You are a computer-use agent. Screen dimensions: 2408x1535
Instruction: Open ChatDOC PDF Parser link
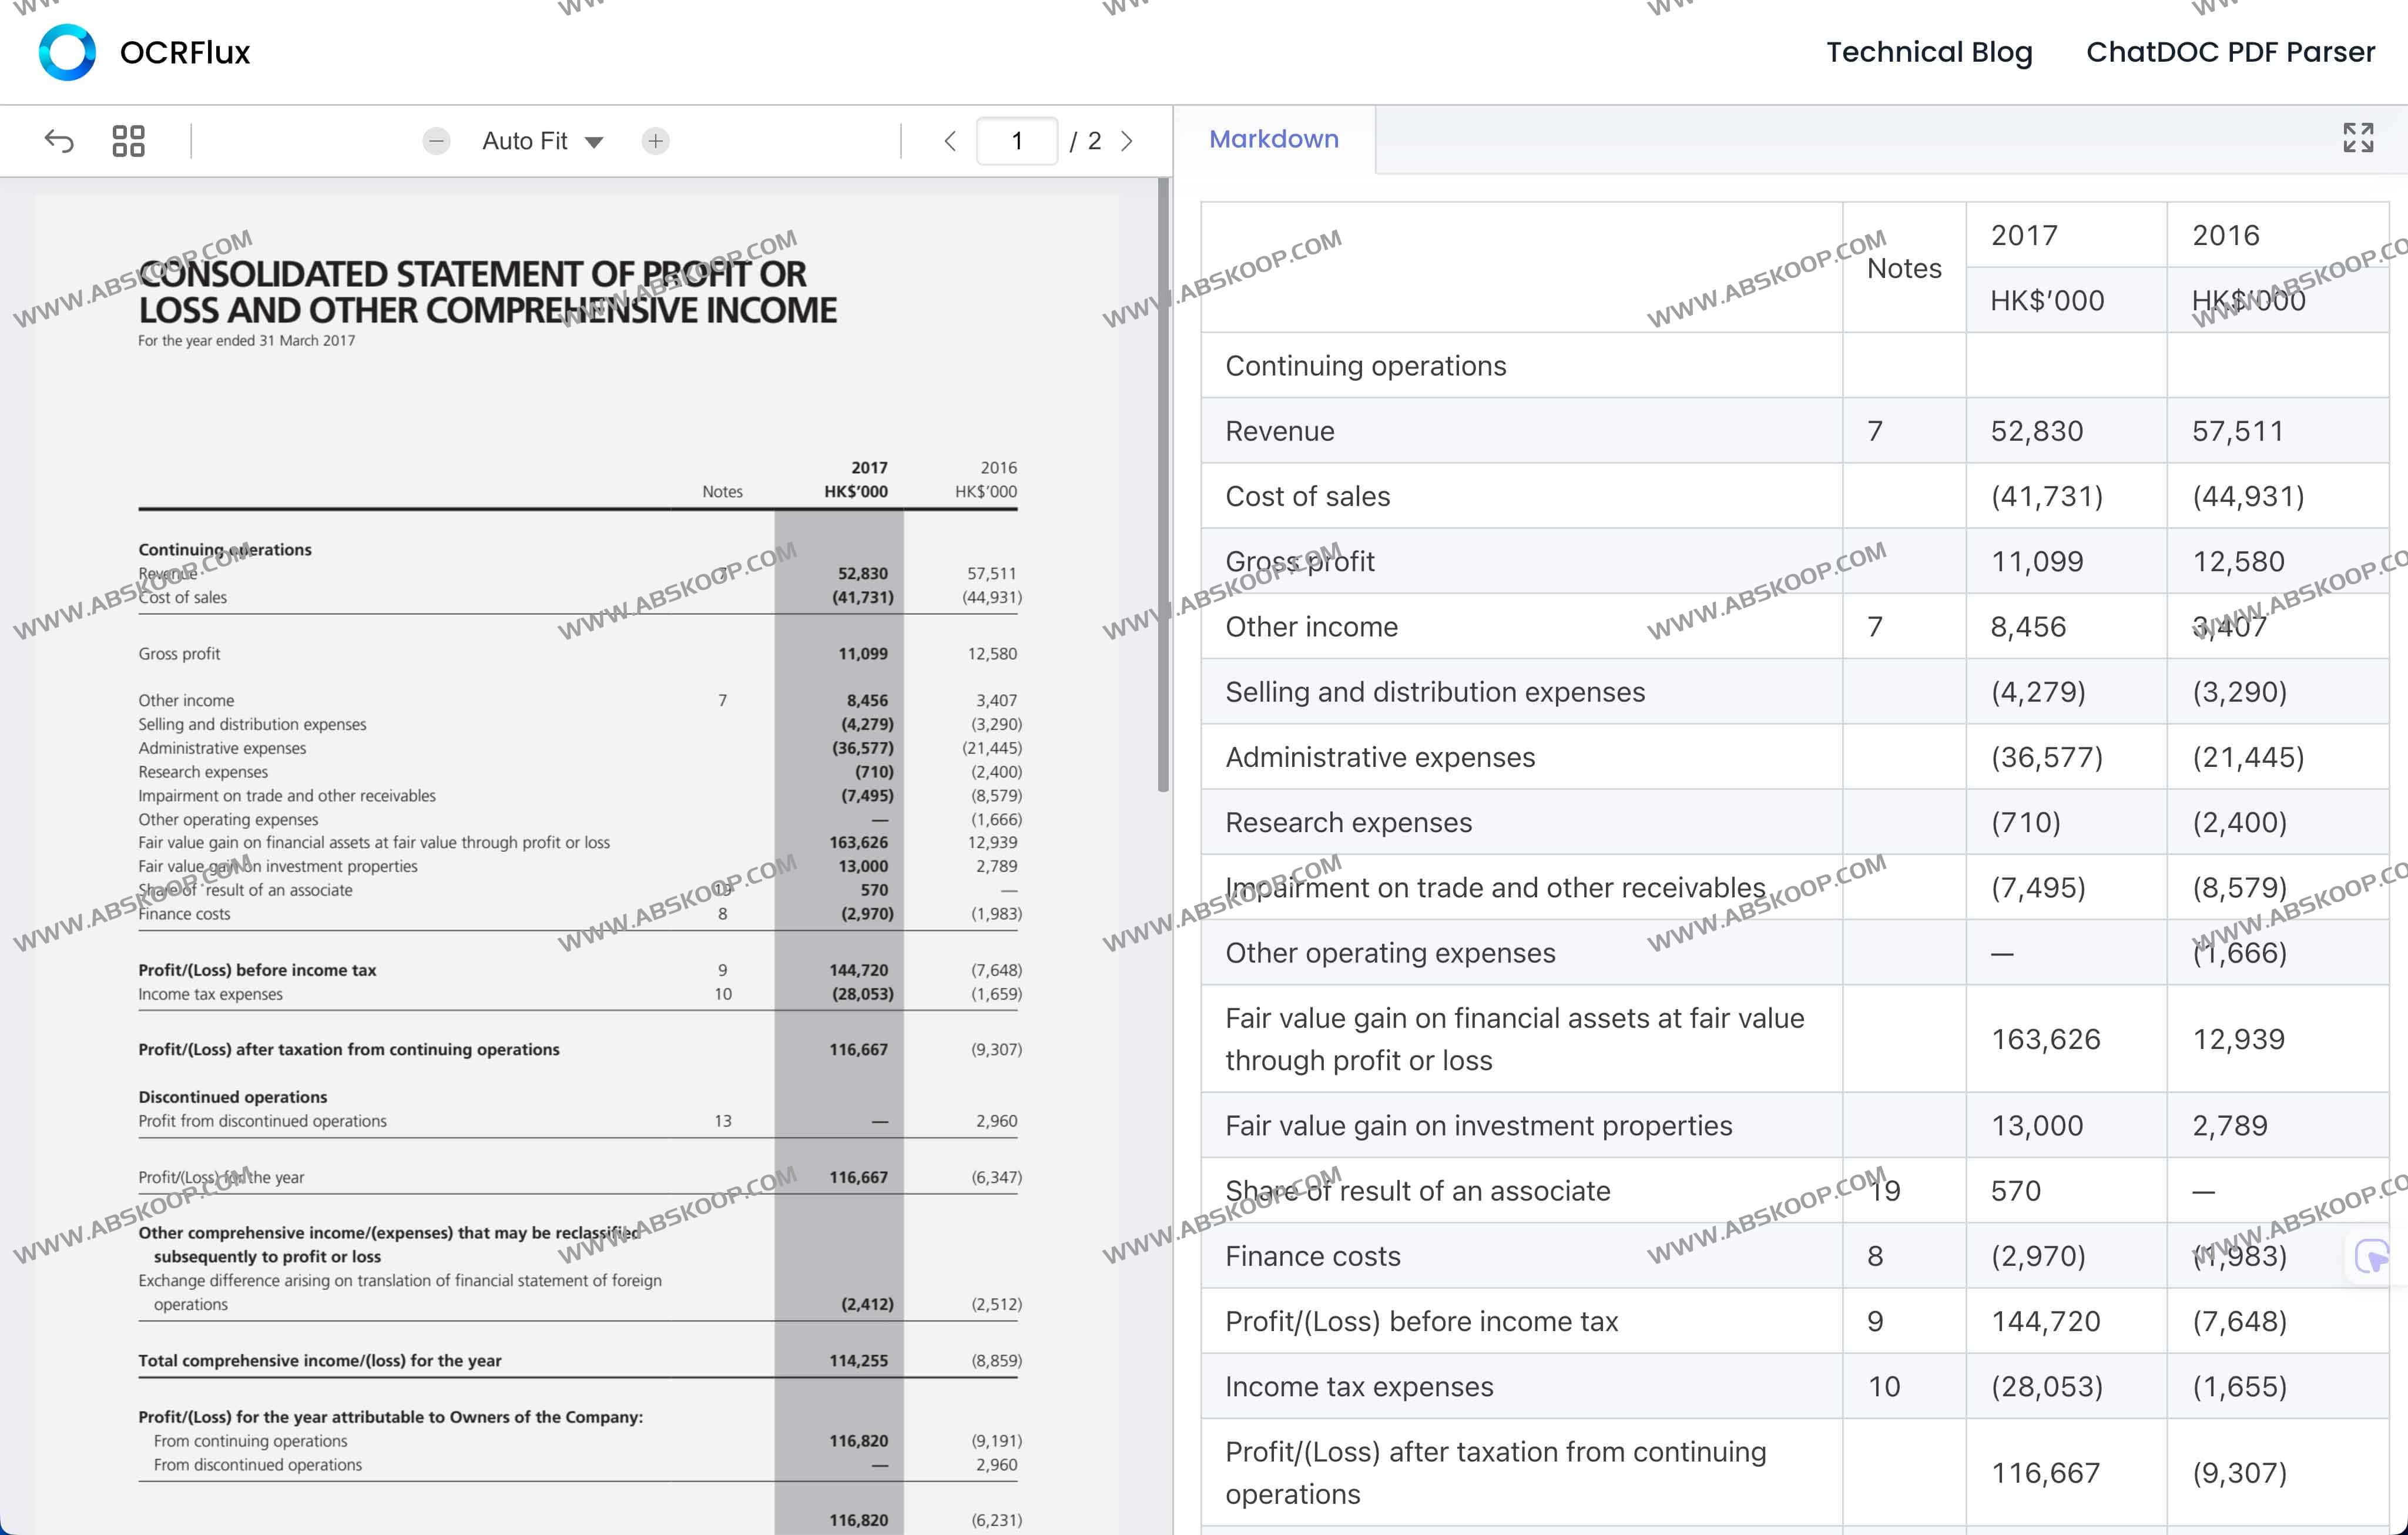point(2229,52)
